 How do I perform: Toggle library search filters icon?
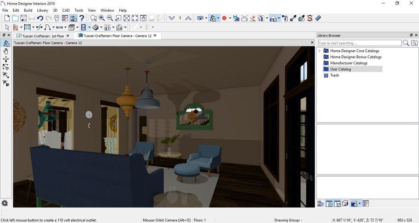414,43
